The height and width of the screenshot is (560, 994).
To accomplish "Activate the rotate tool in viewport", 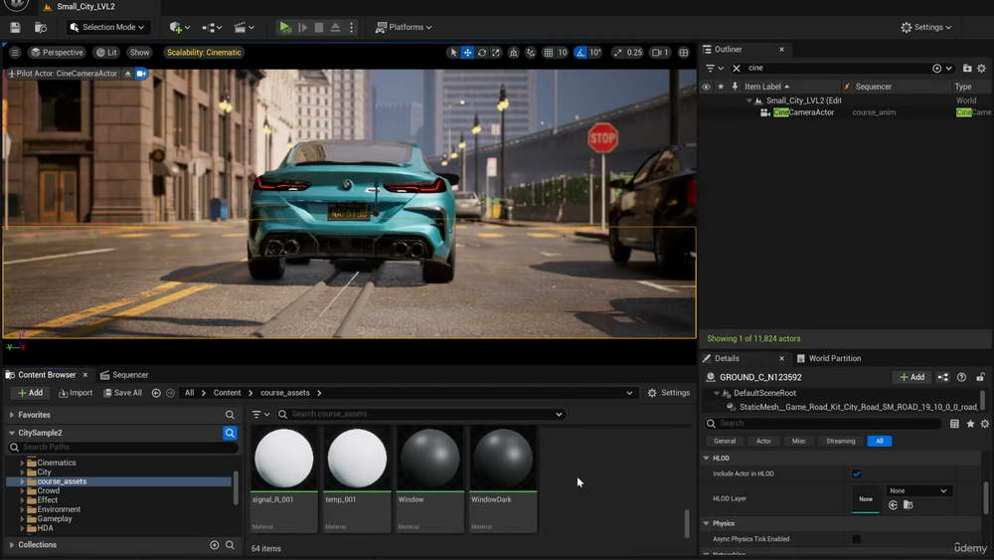I will coord(482,53).
